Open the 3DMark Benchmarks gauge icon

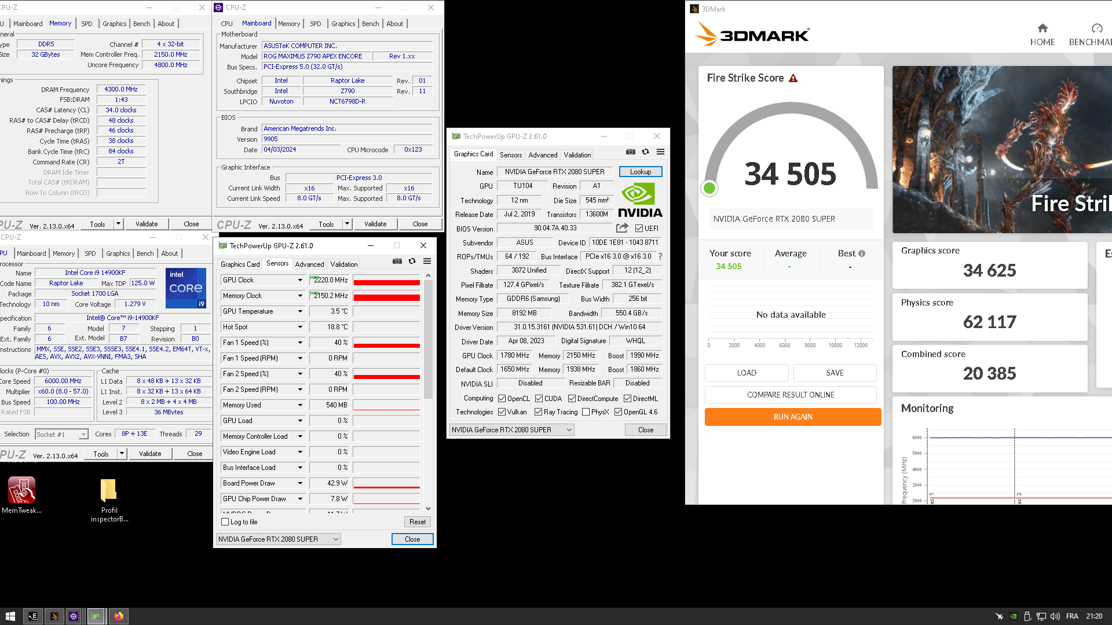[x=1097, y=28]
